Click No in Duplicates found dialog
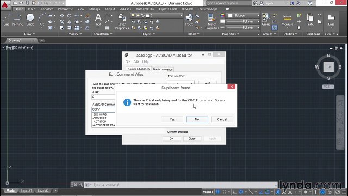 (x=197, y=119)
